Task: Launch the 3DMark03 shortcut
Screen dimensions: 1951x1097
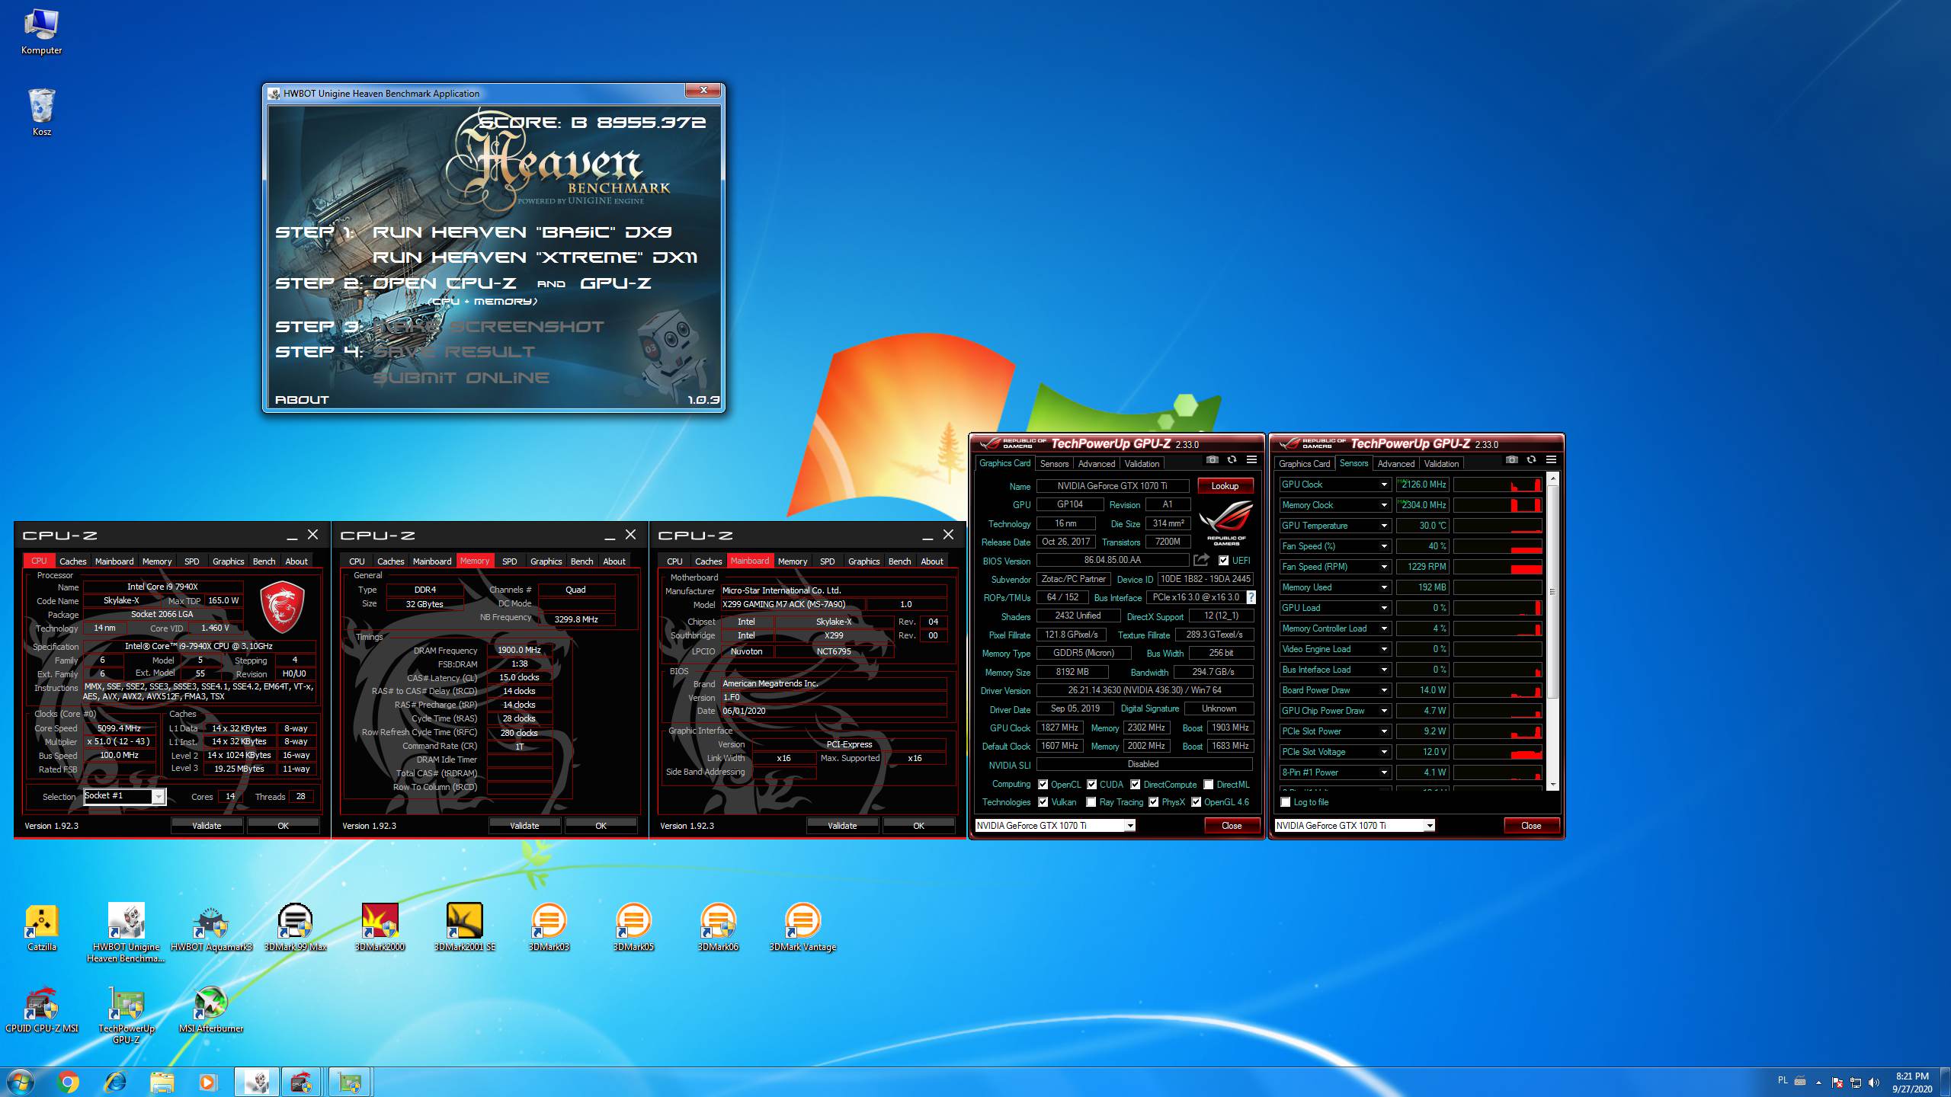Action: coord(549,927)
